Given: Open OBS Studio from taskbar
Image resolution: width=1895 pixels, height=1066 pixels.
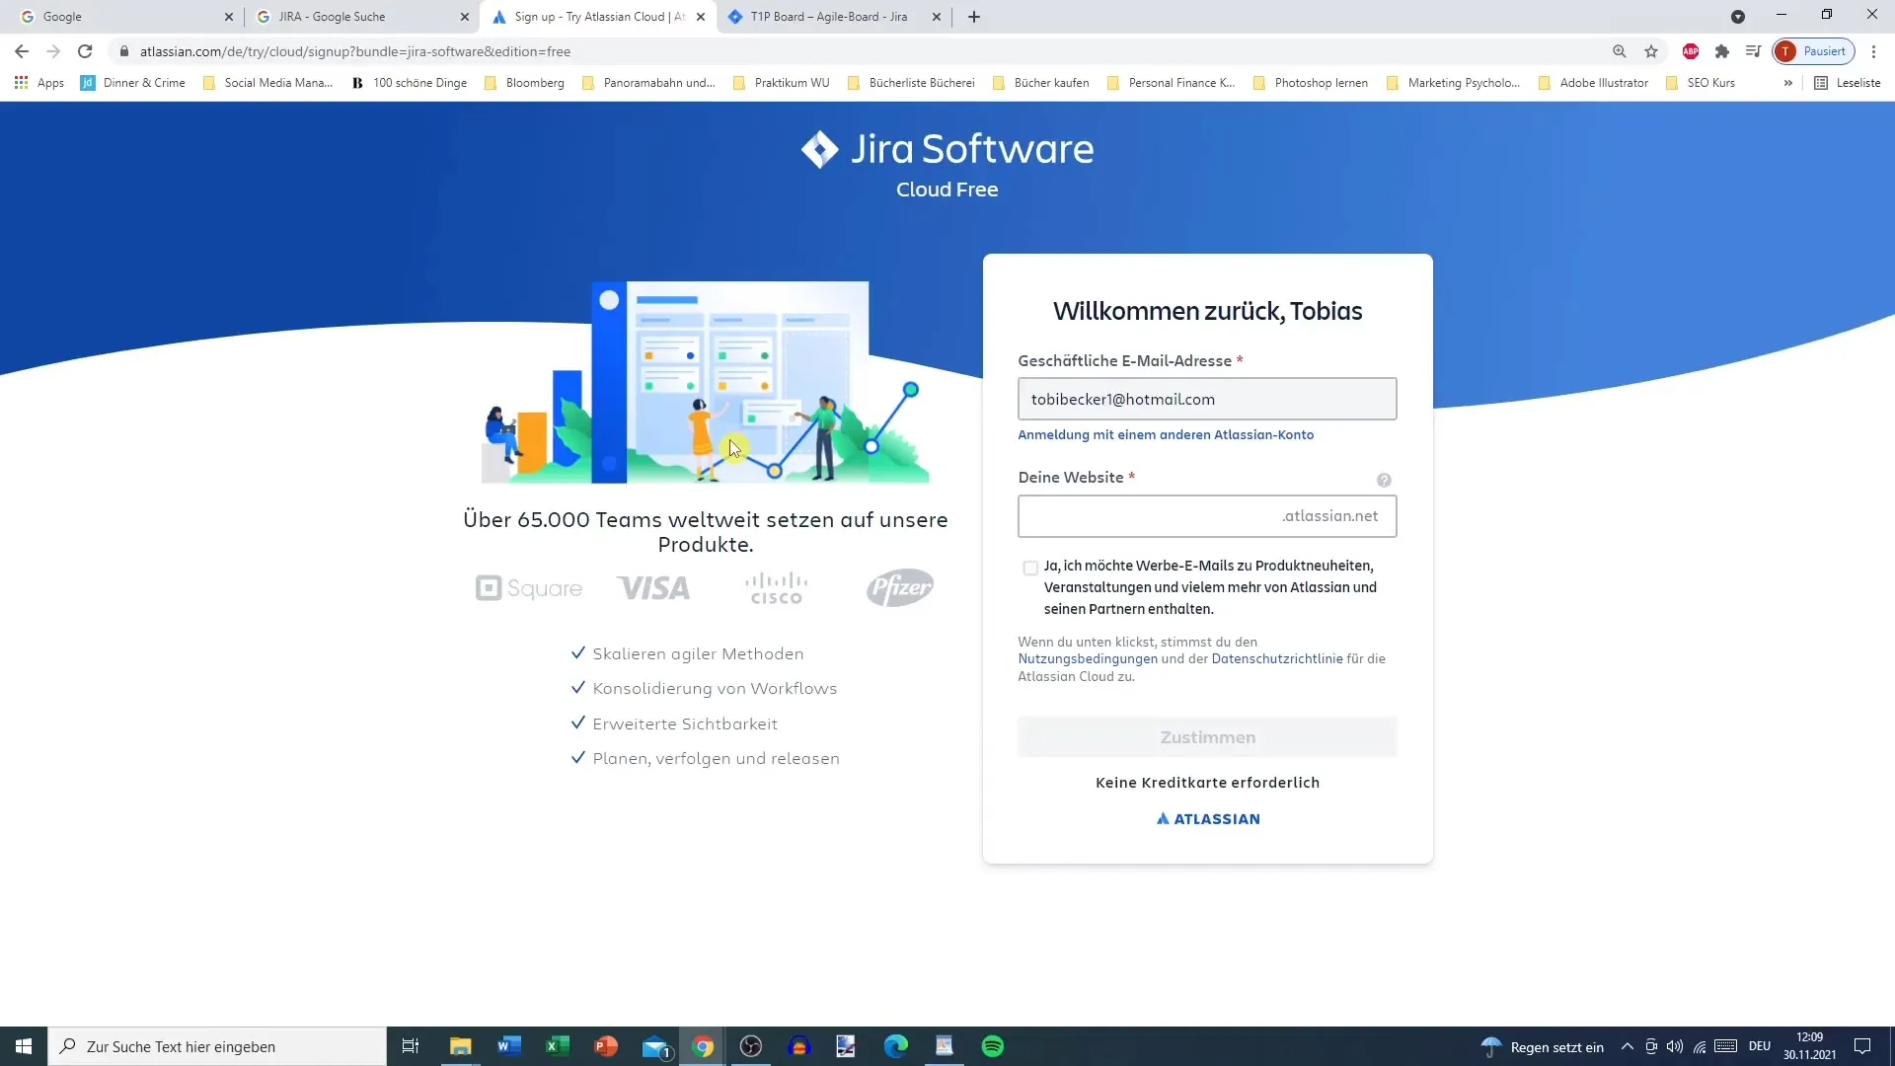Looking at the screenshot, I should tap(751, 1046).
